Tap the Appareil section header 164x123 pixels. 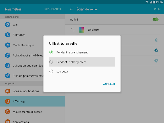10,84
